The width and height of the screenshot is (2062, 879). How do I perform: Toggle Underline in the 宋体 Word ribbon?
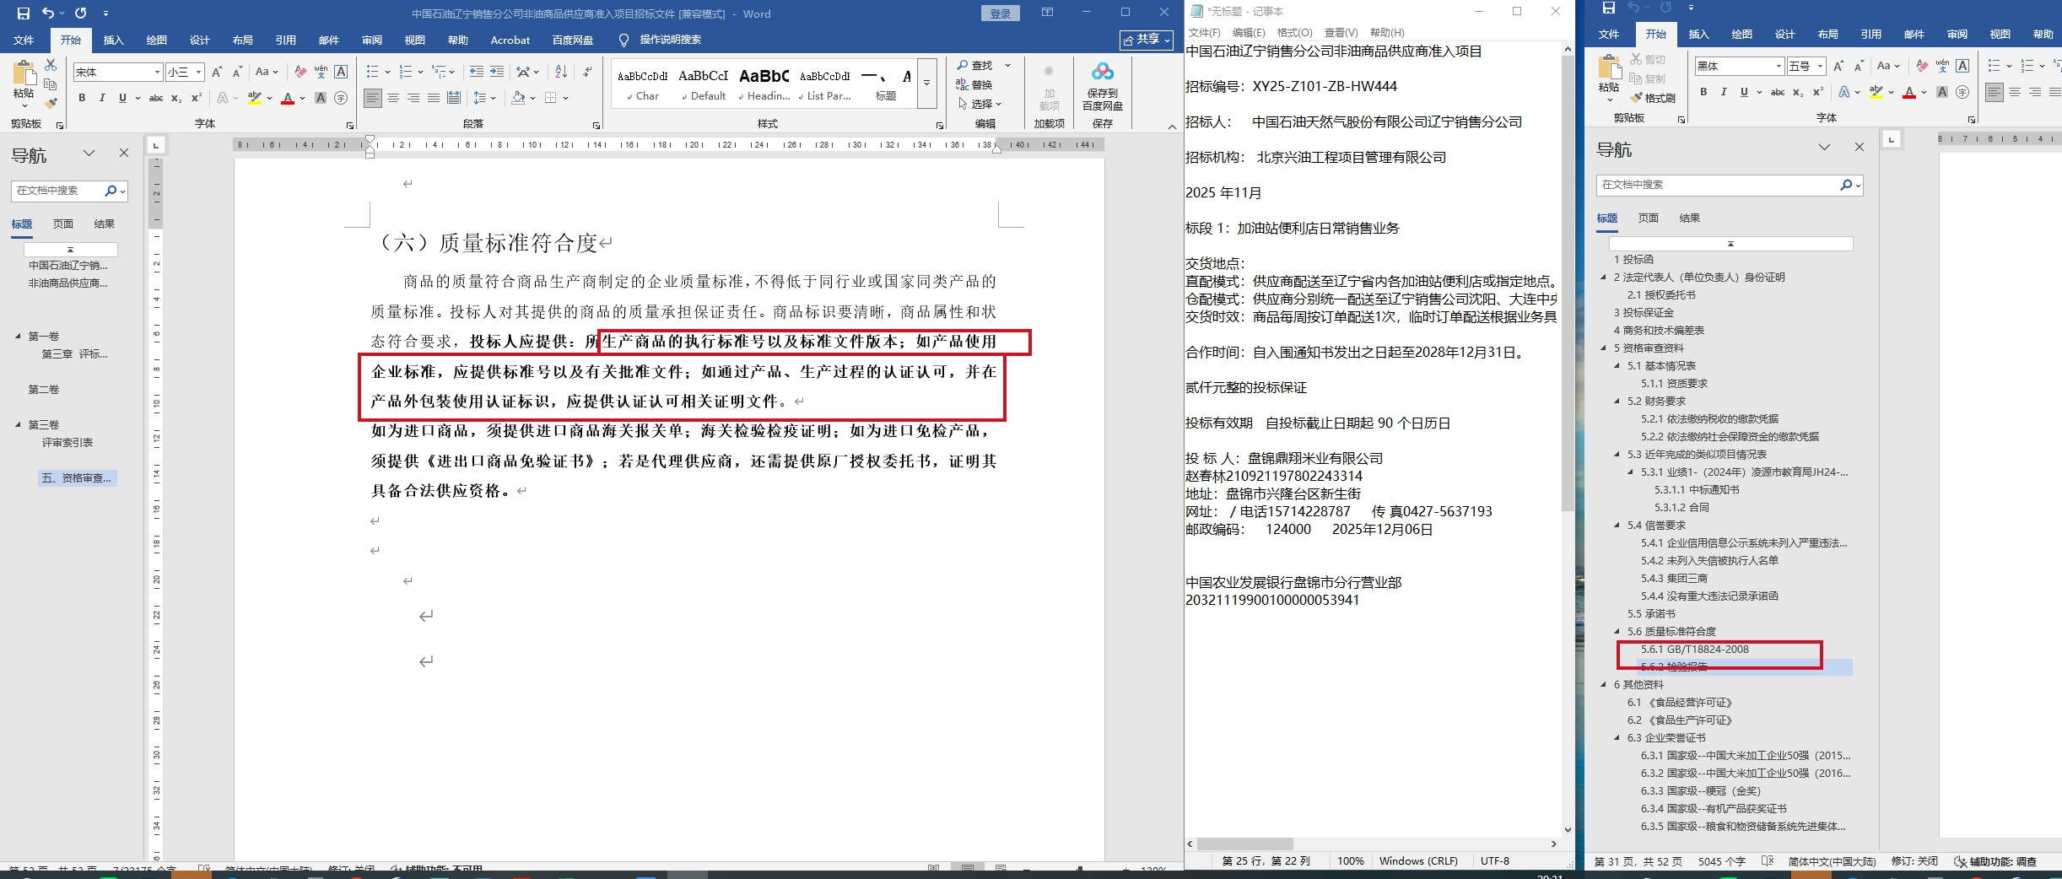point(122,98)
